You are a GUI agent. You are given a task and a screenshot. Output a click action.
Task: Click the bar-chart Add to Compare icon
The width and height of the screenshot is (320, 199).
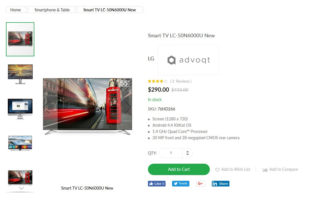pyautogui.click(x=265, y=170)
